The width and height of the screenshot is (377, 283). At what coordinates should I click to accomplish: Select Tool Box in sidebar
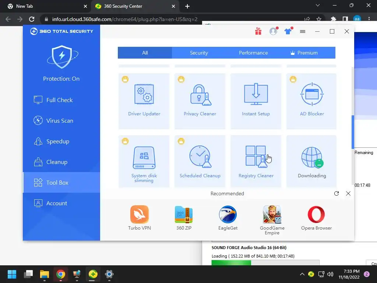click(x=61, y=182)
